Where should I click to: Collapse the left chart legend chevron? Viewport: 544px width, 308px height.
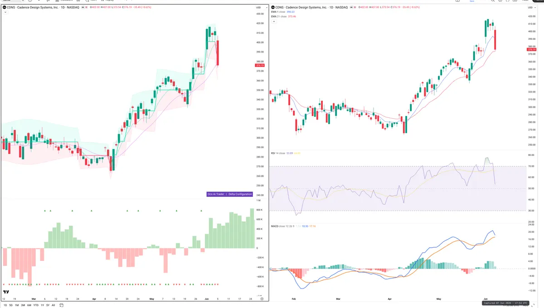click(5, 12)
